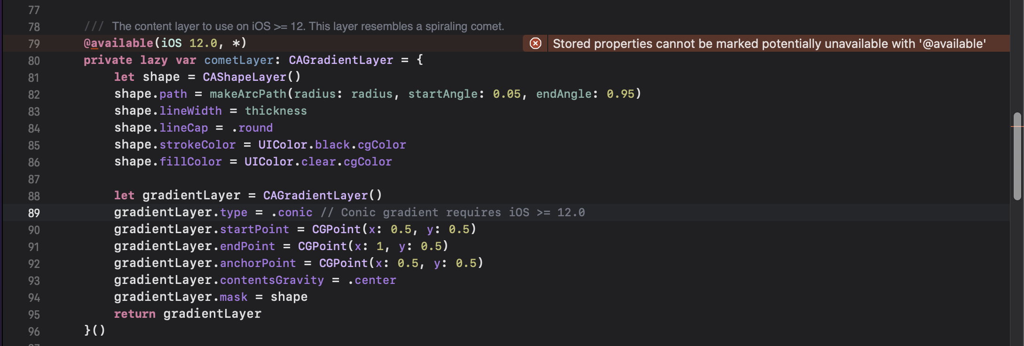1024x346 pixels.
Task: Click the closing '}()' on line 96
Action: click(x=95, y=330)
